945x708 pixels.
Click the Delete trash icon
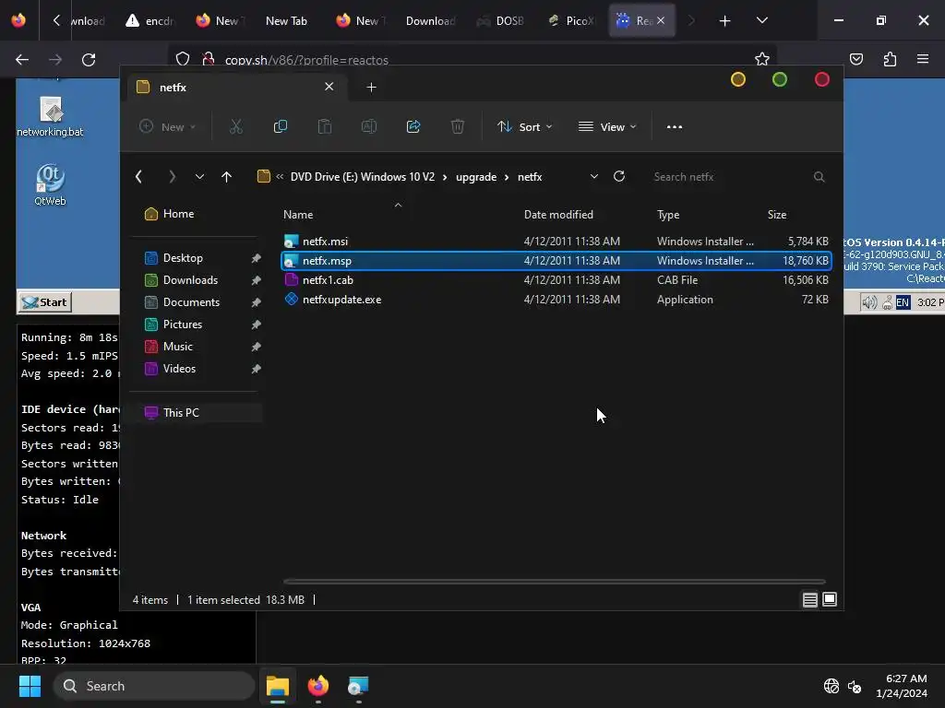(x=458, y=126)
